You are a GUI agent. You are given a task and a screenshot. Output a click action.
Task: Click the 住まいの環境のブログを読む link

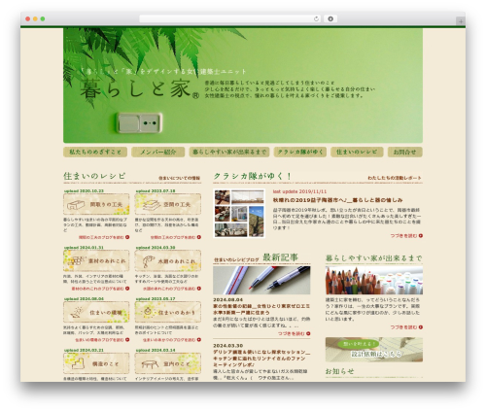tap(99, 340)
